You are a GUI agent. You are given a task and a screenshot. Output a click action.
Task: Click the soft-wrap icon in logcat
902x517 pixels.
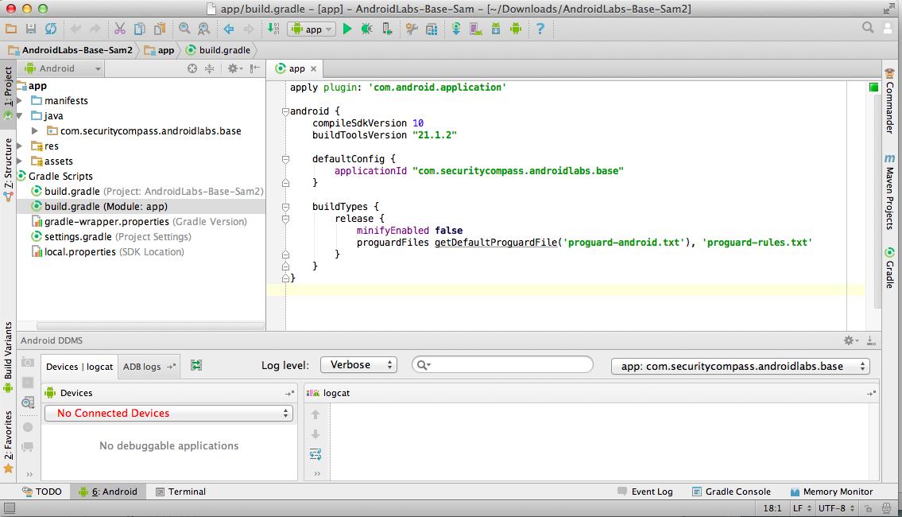point(316,454)
